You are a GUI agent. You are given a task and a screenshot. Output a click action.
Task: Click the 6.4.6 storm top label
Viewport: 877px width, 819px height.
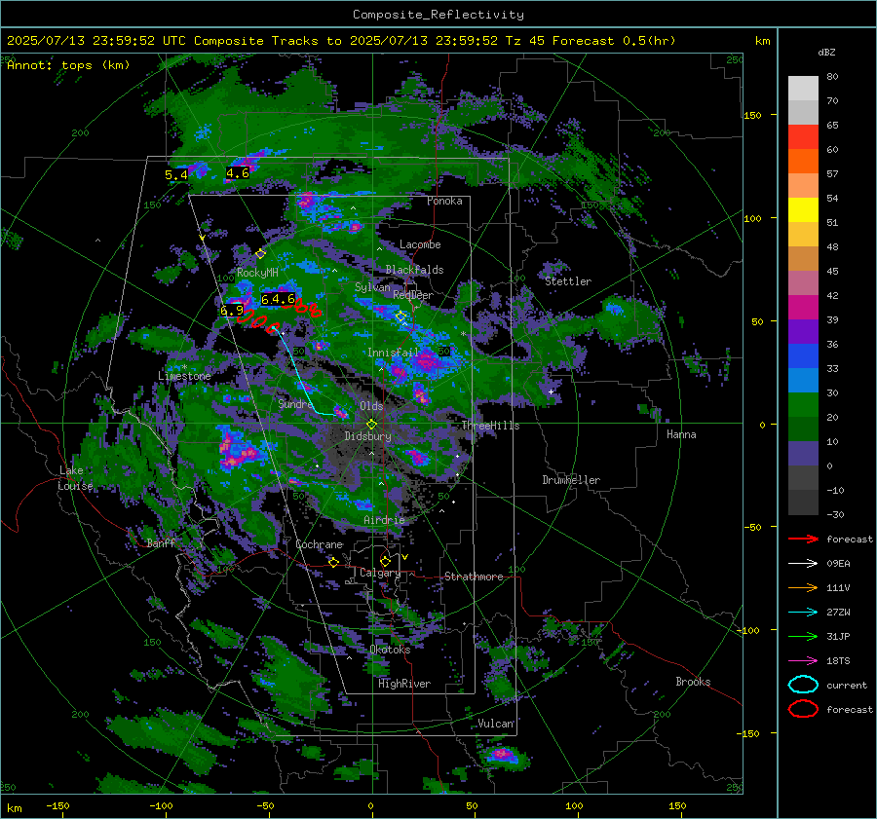278,299
